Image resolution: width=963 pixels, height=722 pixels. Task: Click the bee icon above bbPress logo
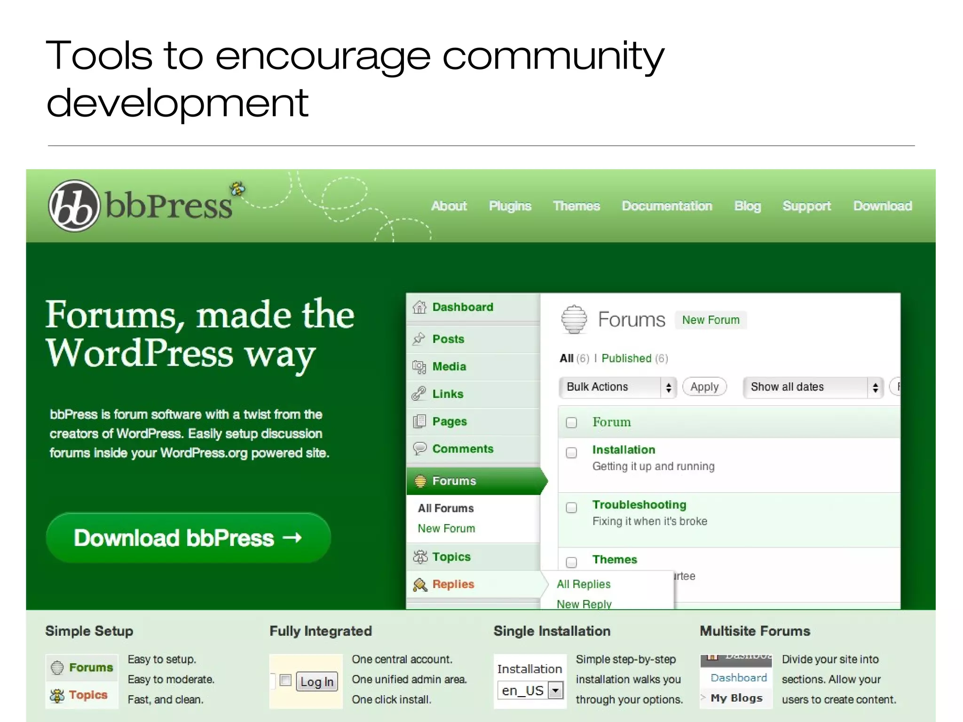(x=237, y=189)
